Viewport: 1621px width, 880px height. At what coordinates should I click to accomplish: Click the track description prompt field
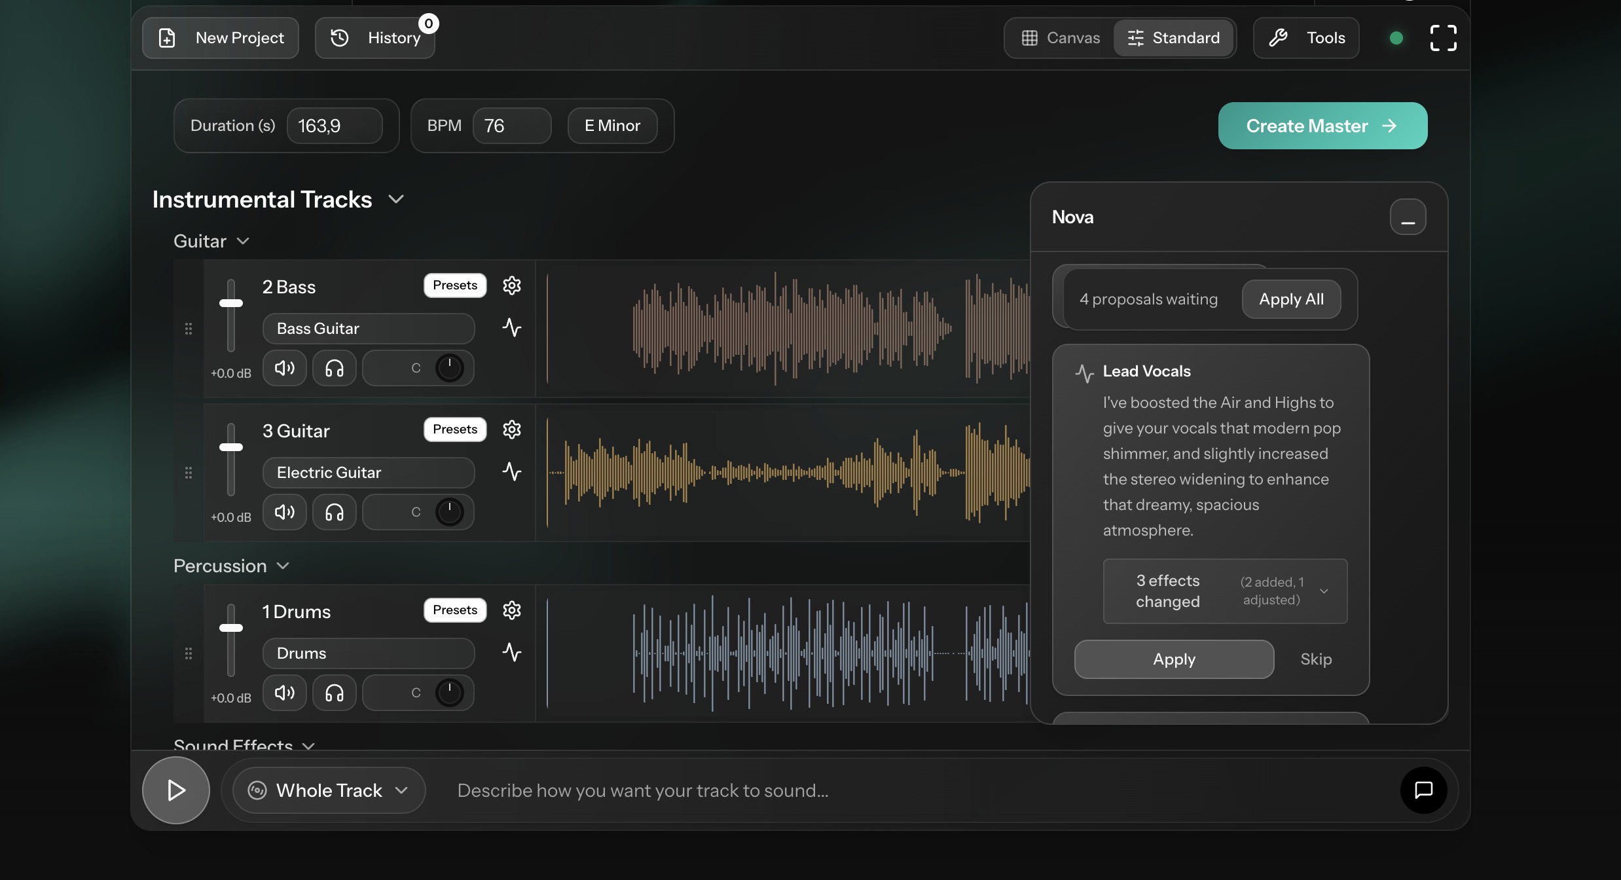(x=917, y=790)
